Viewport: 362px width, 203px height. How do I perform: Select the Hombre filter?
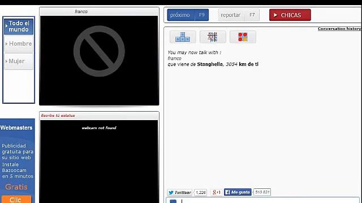19,43
